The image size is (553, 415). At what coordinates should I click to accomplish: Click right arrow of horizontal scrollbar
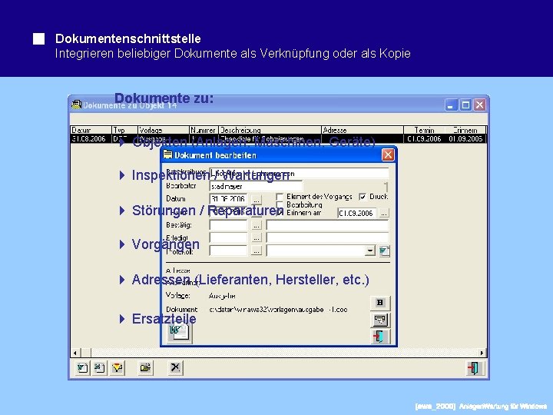click(482, 353)
